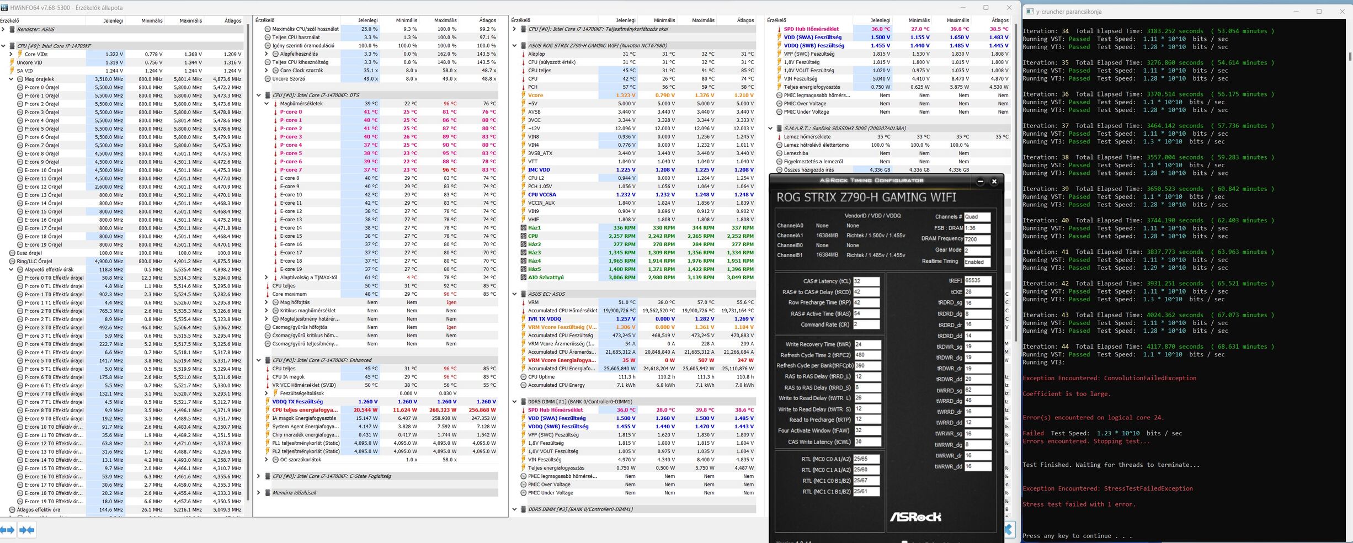Click the DRAM Frequency field showing 7200

[977, 239]
